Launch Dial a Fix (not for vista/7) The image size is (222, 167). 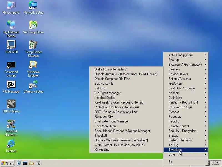127,69
